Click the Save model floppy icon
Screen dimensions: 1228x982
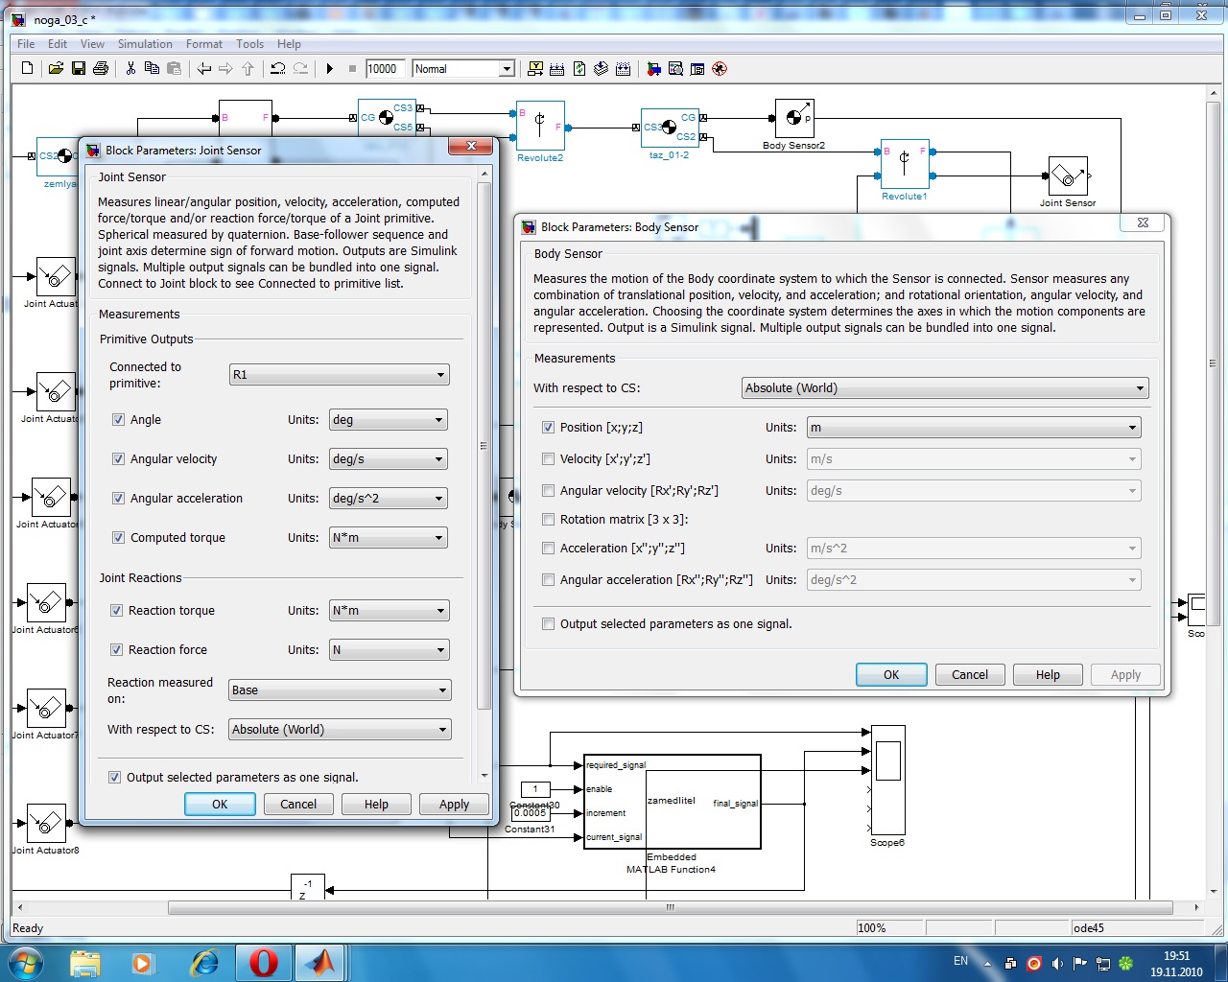point(79,68)
